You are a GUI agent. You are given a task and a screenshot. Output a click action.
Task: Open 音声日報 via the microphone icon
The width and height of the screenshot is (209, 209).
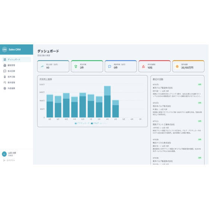5,77
